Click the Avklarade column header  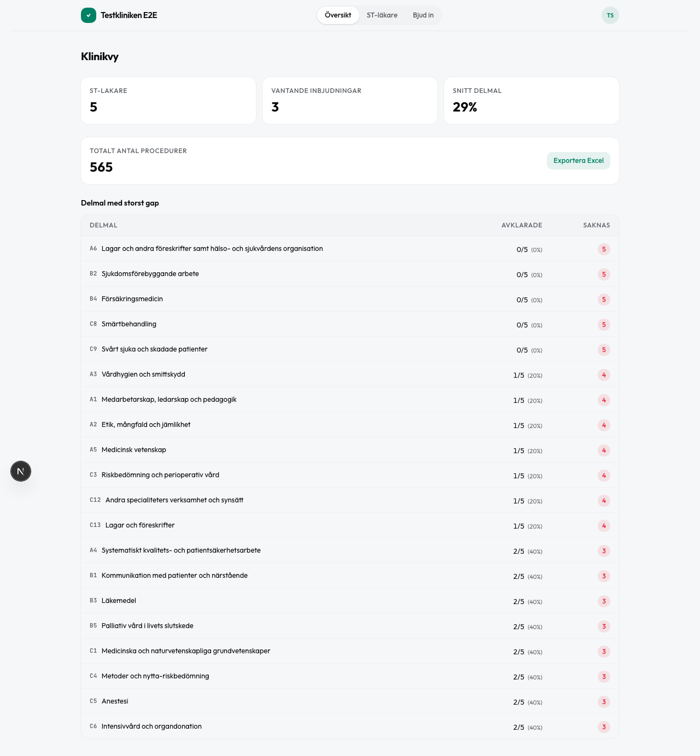[x=521, y=225]
